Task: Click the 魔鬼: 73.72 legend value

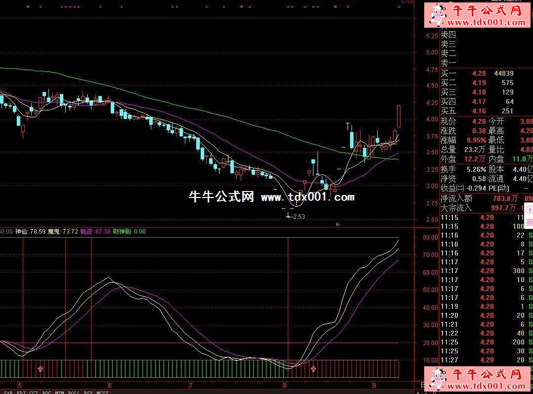Action: point(63,232)
